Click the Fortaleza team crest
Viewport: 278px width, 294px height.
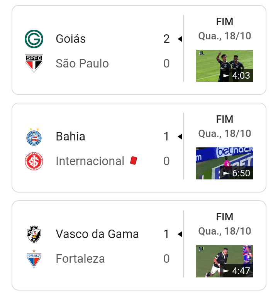pyautogui.click(x=34, y=259)
